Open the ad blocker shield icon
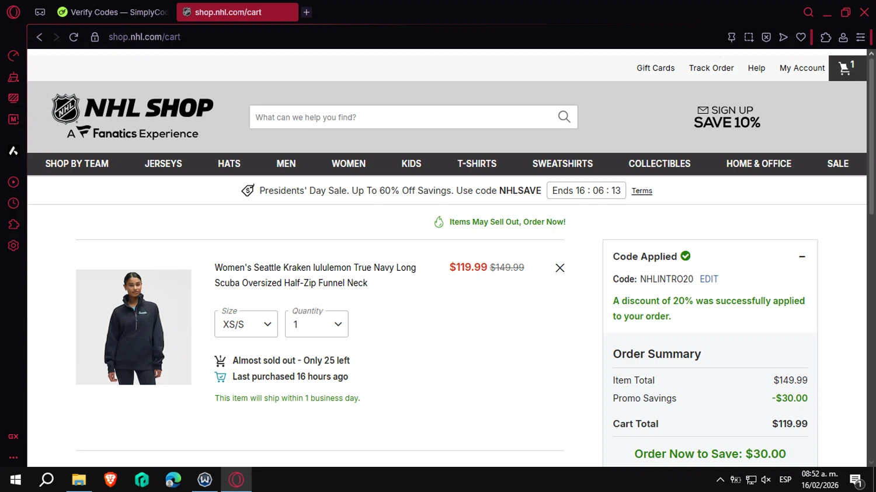Screen dimensions: 876x492 coord(766,37)
